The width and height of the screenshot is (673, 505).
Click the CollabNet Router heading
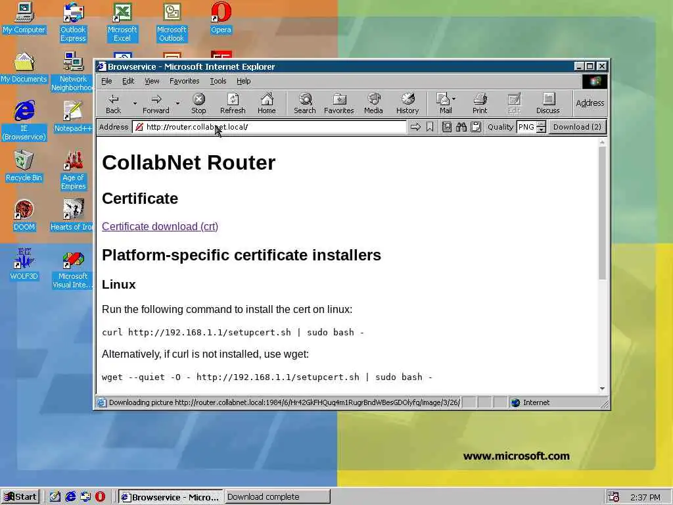[189, 163]
